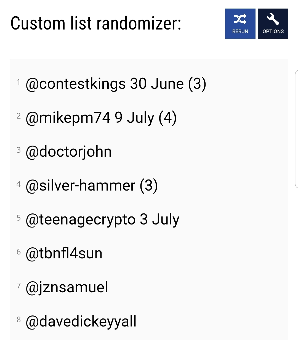Click the shuffle arrows icon above RERUN

pyautogui.click(x=240, y=19)
